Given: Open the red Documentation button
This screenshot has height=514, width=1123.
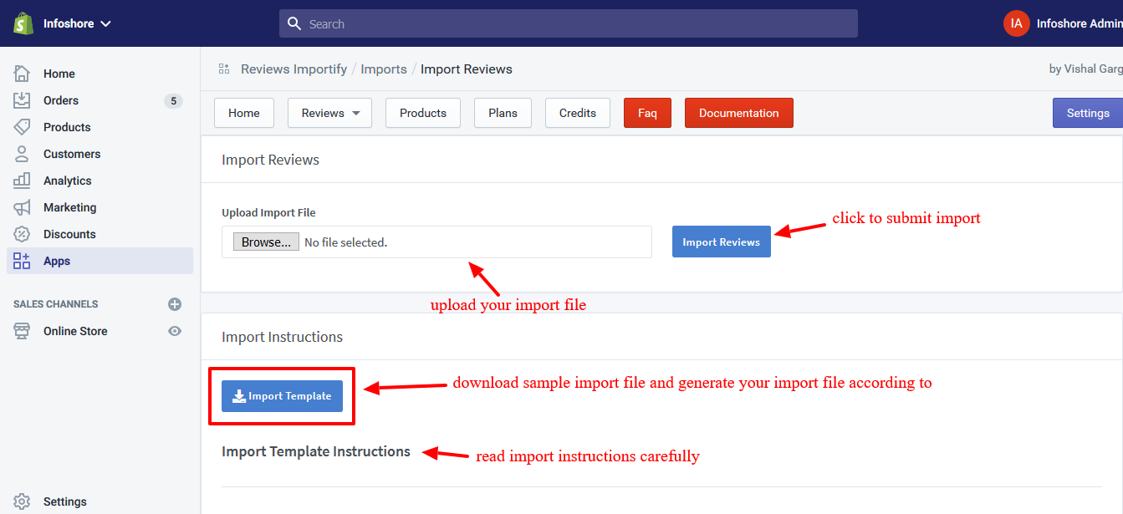Looking at the screenshot, I should click(739, 113).
